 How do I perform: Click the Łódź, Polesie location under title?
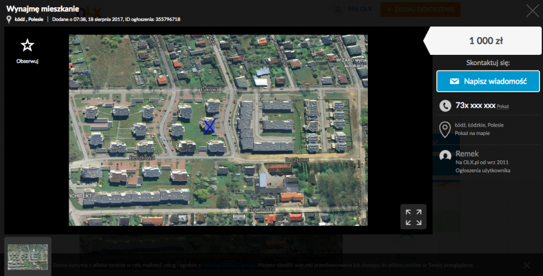click(x=29, y=19)
